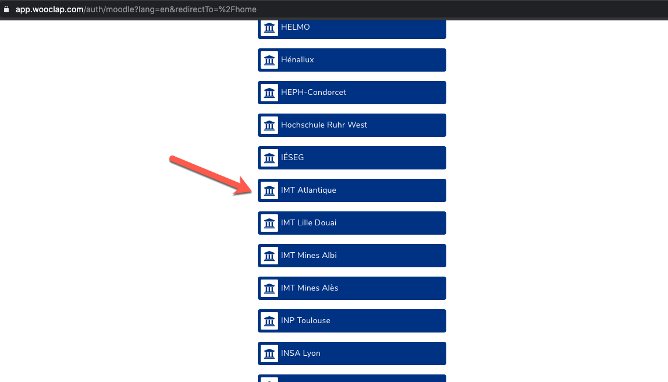Click the institution icon beside IMT Mines Albi
The height and width of the screenshot is (382, 668).
(x=269, y=256)
